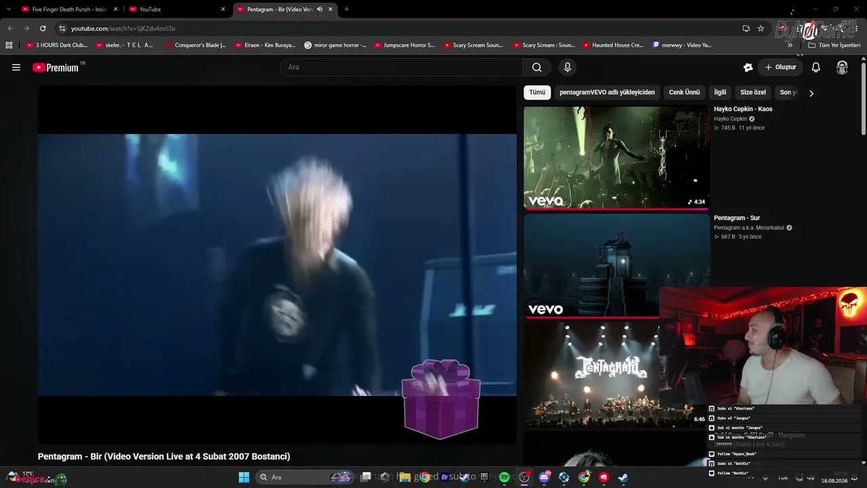Open the 3 HOURS Dark Club bookmark
This screenshot has height=488, width=867.
click(x=57, y=45)
